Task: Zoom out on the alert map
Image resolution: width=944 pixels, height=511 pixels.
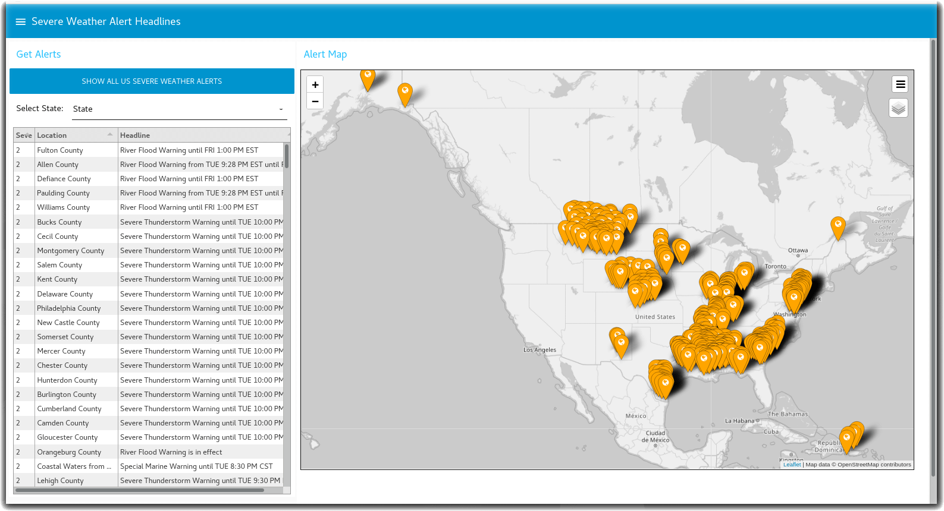Action: point(315,101)
